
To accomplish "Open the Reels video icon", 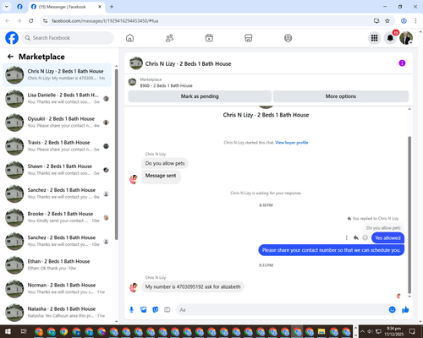I will click(x=209, y=38).
